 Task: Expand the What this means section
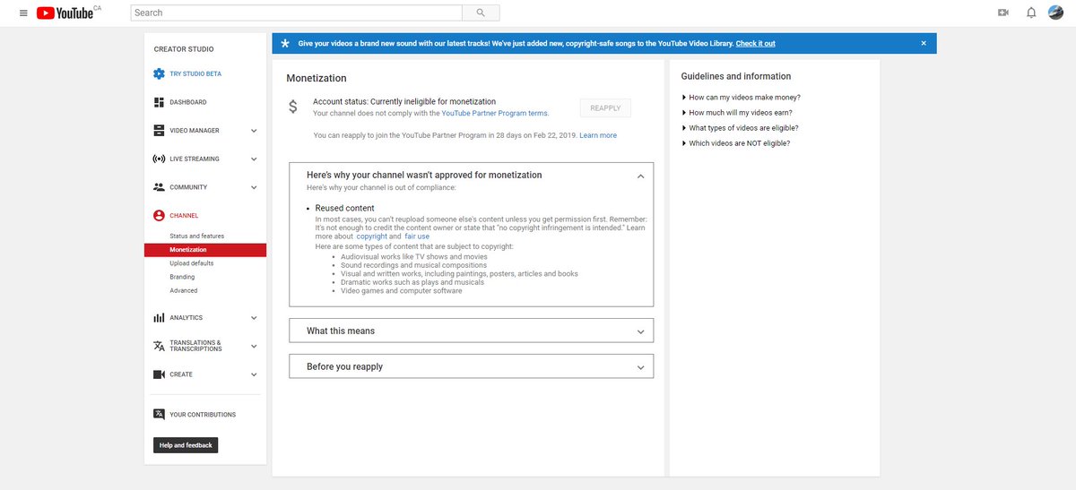pos(472,331)
